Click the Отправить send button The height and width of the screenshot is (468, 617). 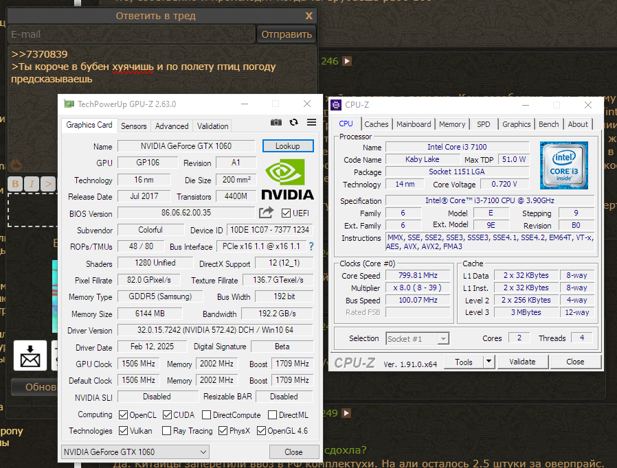pos(287,34)
